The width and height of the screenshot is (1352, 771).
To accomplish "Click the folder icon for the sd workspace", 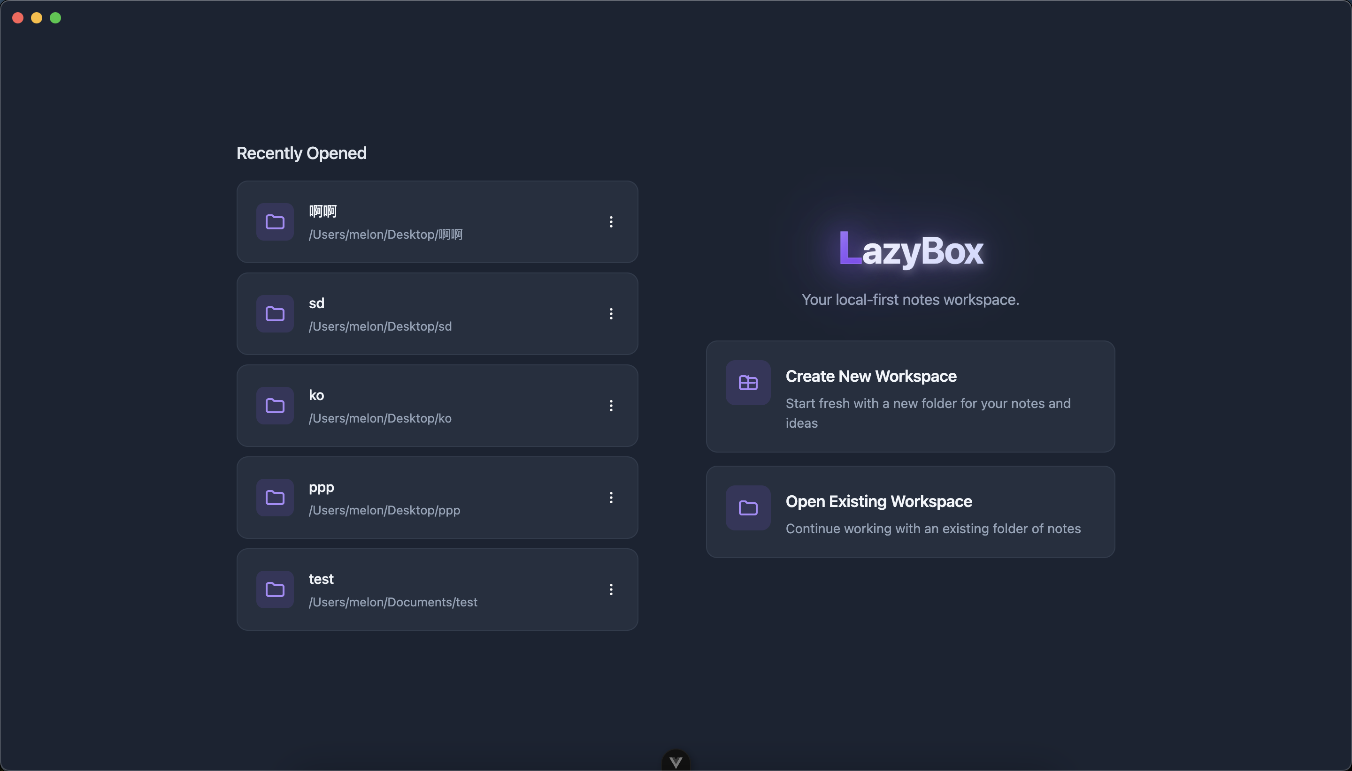I will 275,313.
